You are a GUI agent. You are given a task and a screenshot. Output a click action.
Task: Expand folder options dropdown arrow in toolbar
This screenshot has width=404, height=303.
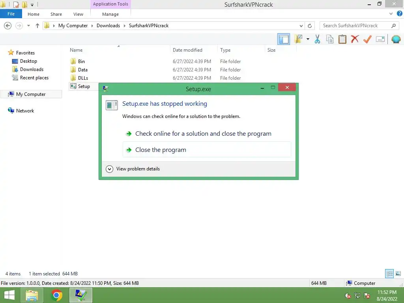click(x=308, y=39)
